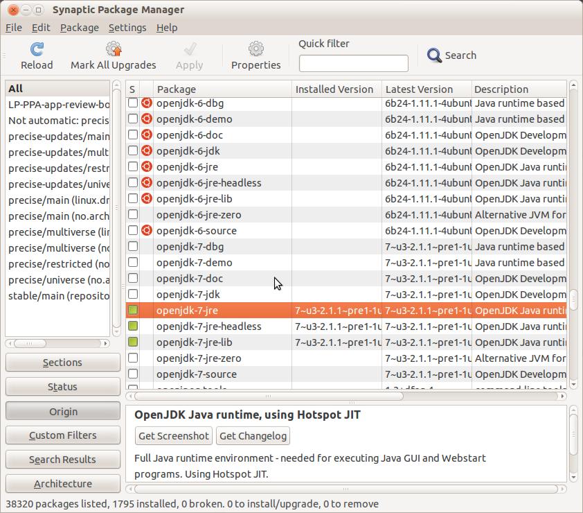Screen dimensions: 583x513
Task: Open the File menu
Action: 14,28
